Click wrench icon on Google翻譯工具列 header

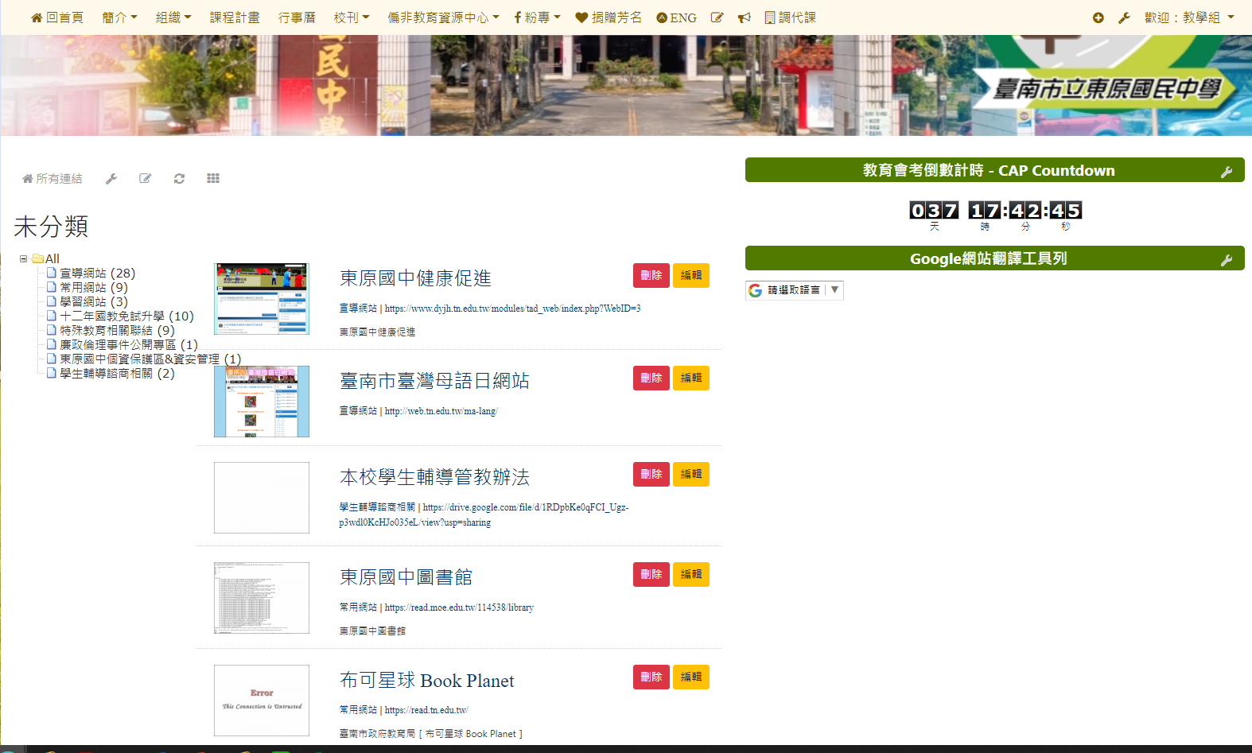pos(1227,260)
